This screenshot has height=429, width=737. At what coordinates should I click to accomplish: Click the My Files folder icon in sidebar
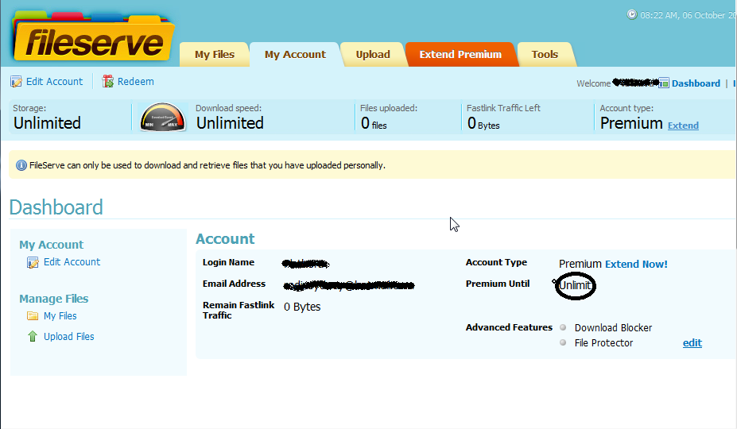pos(33,315)
